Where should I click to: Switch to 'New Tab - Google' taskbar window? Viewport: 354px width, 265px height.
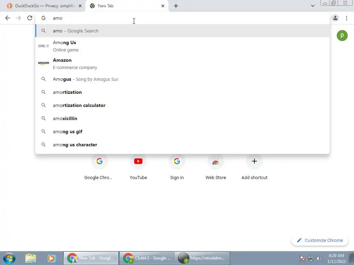pos(91,258)
